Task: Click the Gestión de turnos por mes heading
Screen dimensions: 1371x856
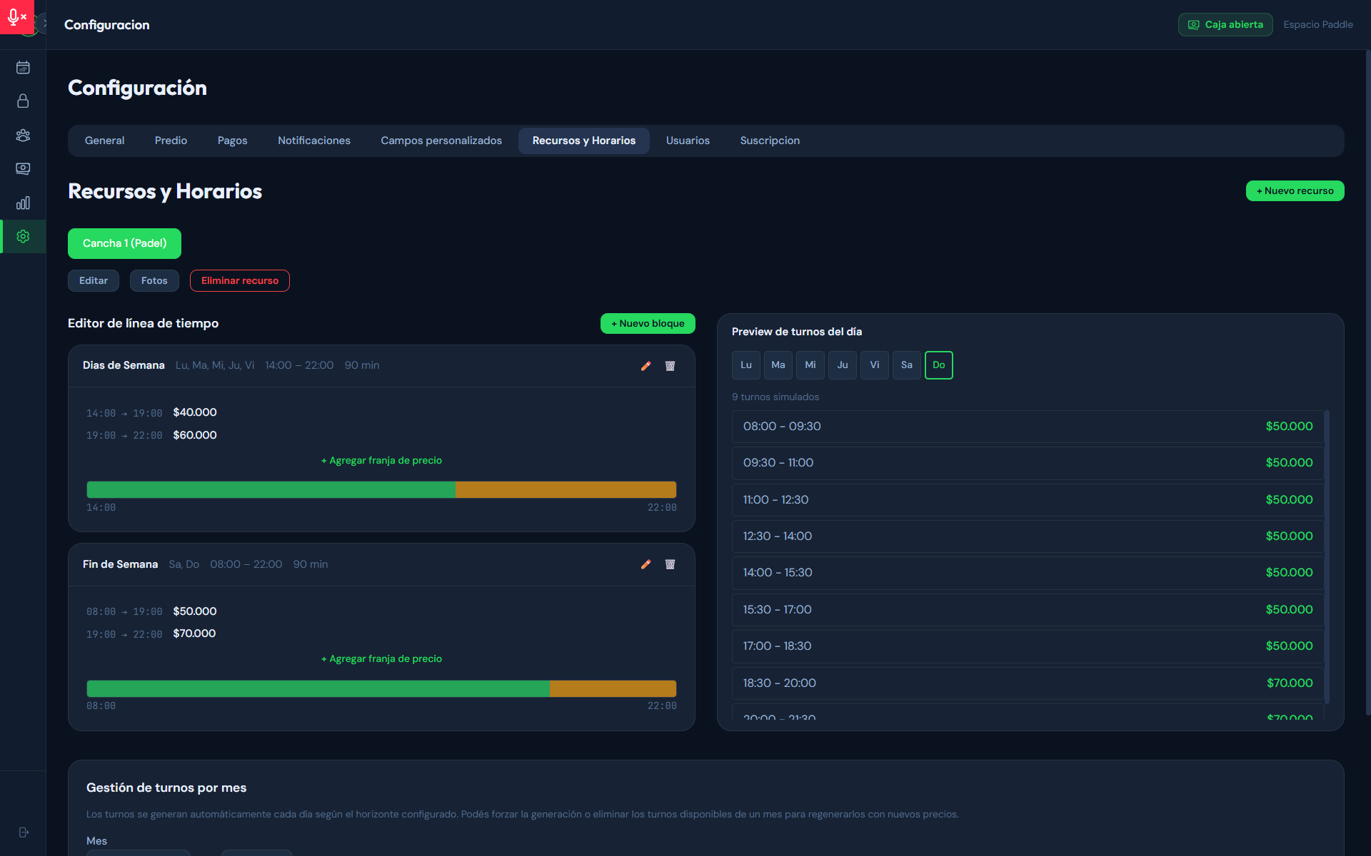Action: 166,788
